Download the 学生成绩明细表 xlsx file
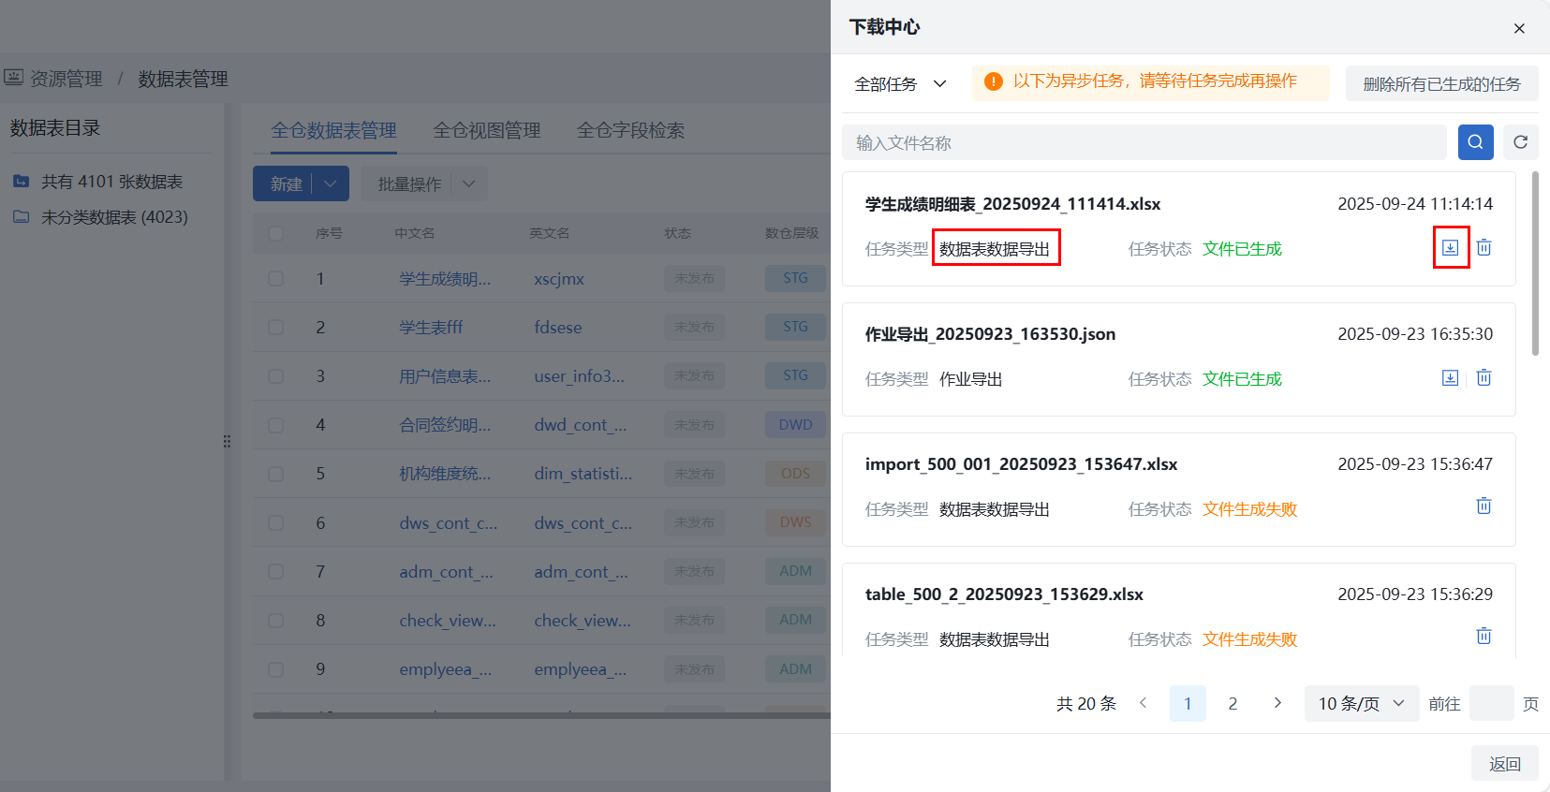 pyautogui.click(x=1450, y=248)
